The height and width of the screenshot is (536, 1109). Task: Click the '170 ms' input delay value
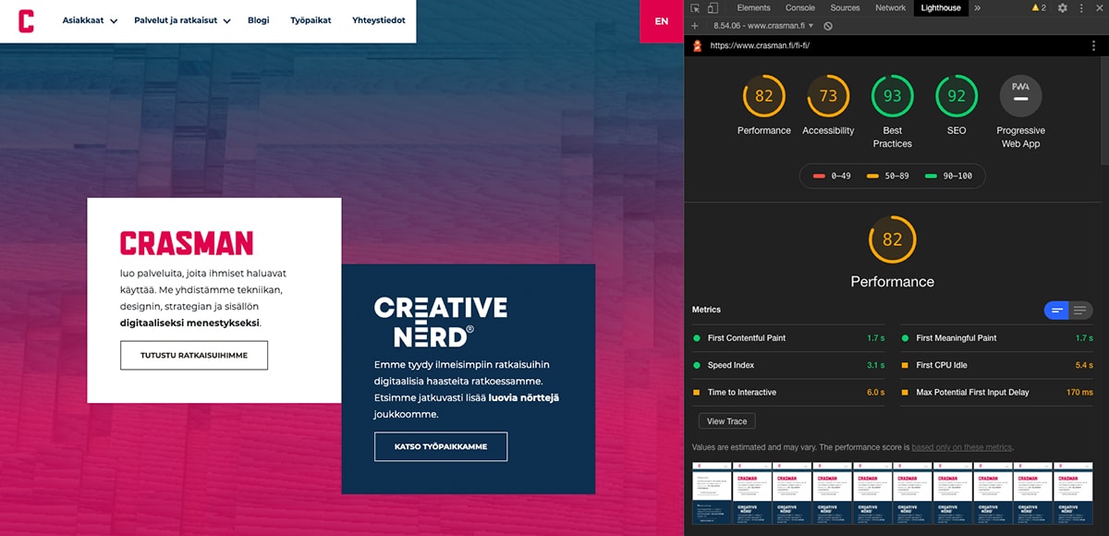[x=1079, y=393]
